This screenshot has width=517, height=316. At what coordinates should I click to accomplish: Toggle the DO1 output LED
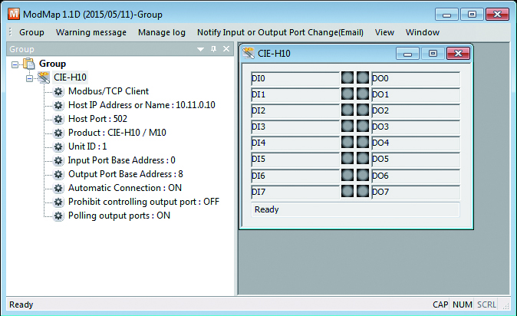363,94
